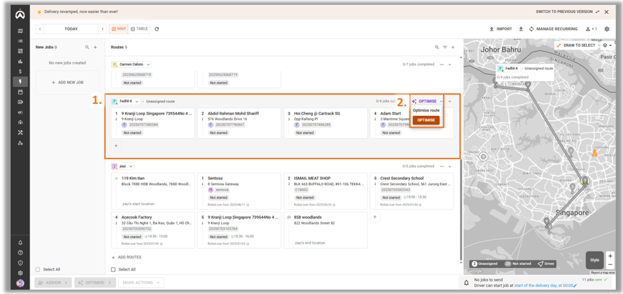Open the drivers online indicator icon

(x=591, y=29)
